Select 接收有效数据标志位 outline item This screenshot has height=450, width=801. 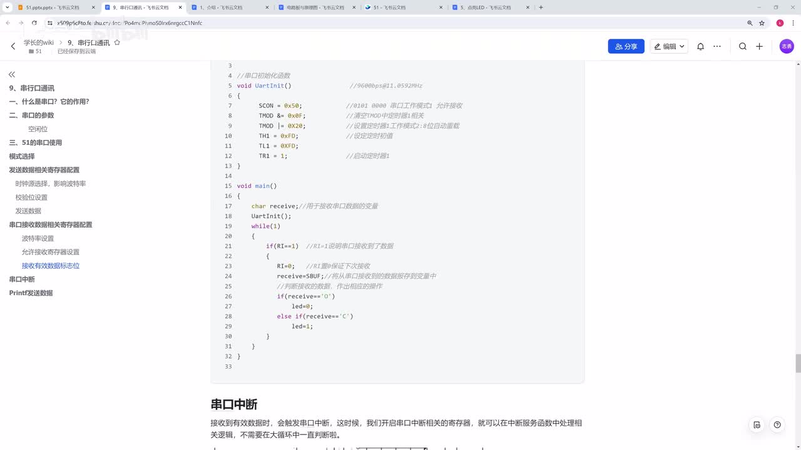click(x=50, y=266)
